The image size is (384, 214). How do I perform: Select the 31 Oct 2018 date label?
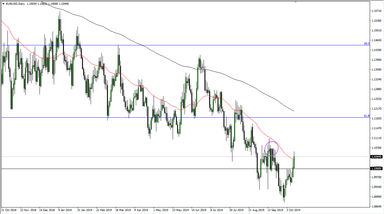(8, 210)
